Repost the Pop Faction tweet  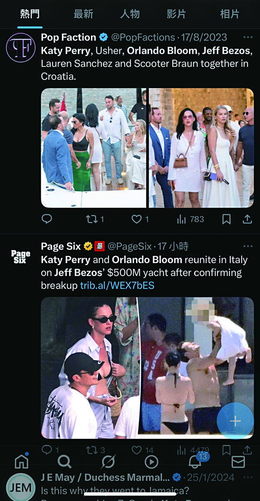[x=95, y=219]
